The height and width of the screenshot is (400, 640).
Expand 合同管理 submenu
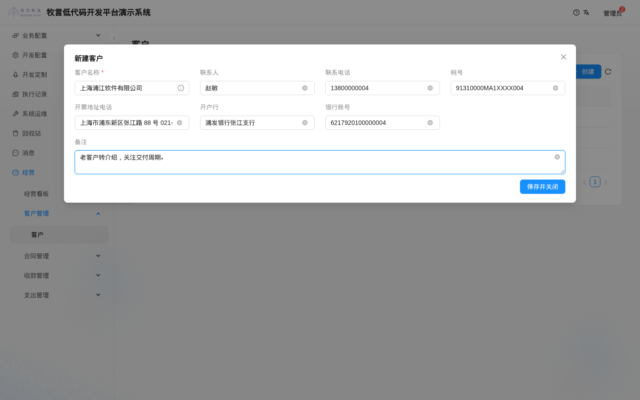coord(59,256)
